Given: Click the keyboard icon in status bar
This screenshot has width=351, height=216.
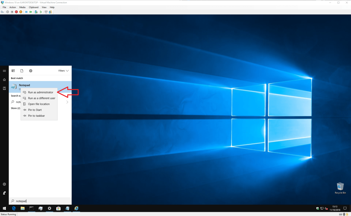Looking at the screenshot, I should (x=341, y=214).
